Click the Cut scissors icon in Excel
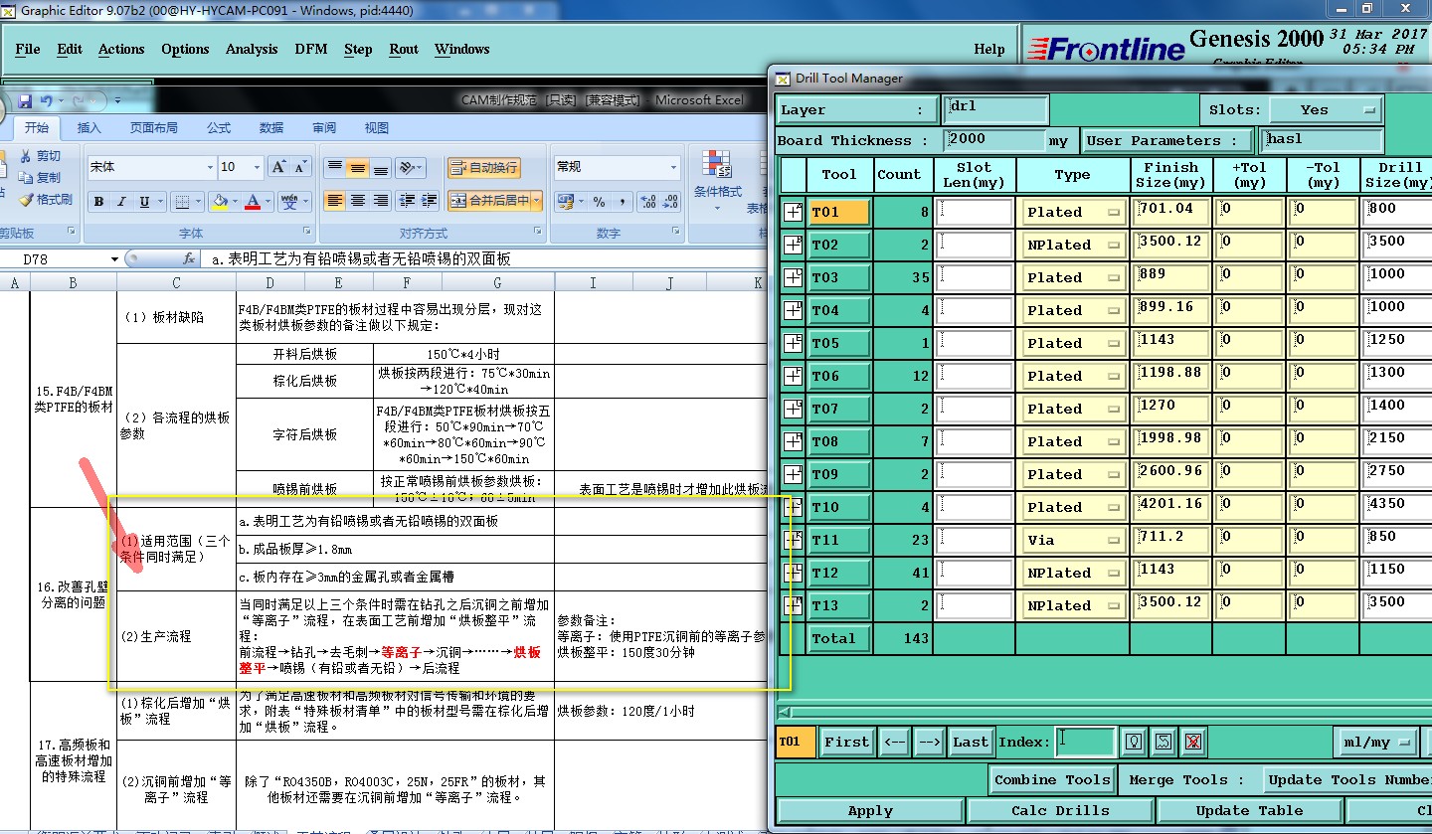1432x834 pixels. pos(26,156)
